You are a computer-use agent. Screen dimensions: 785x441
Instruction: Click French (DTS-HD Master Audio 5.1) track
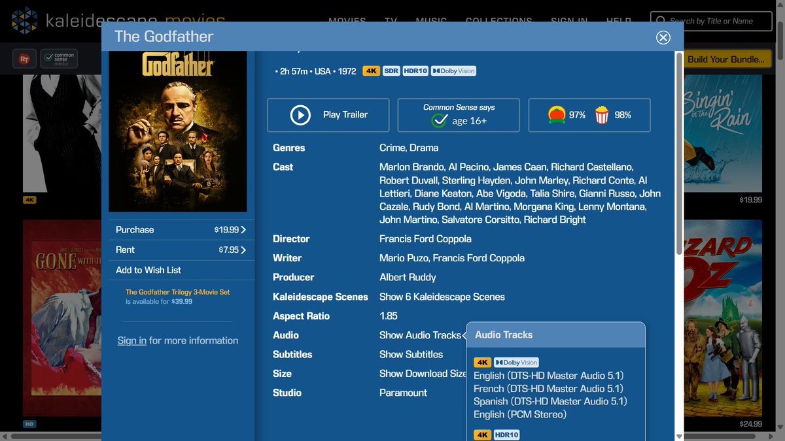(548, 389)
